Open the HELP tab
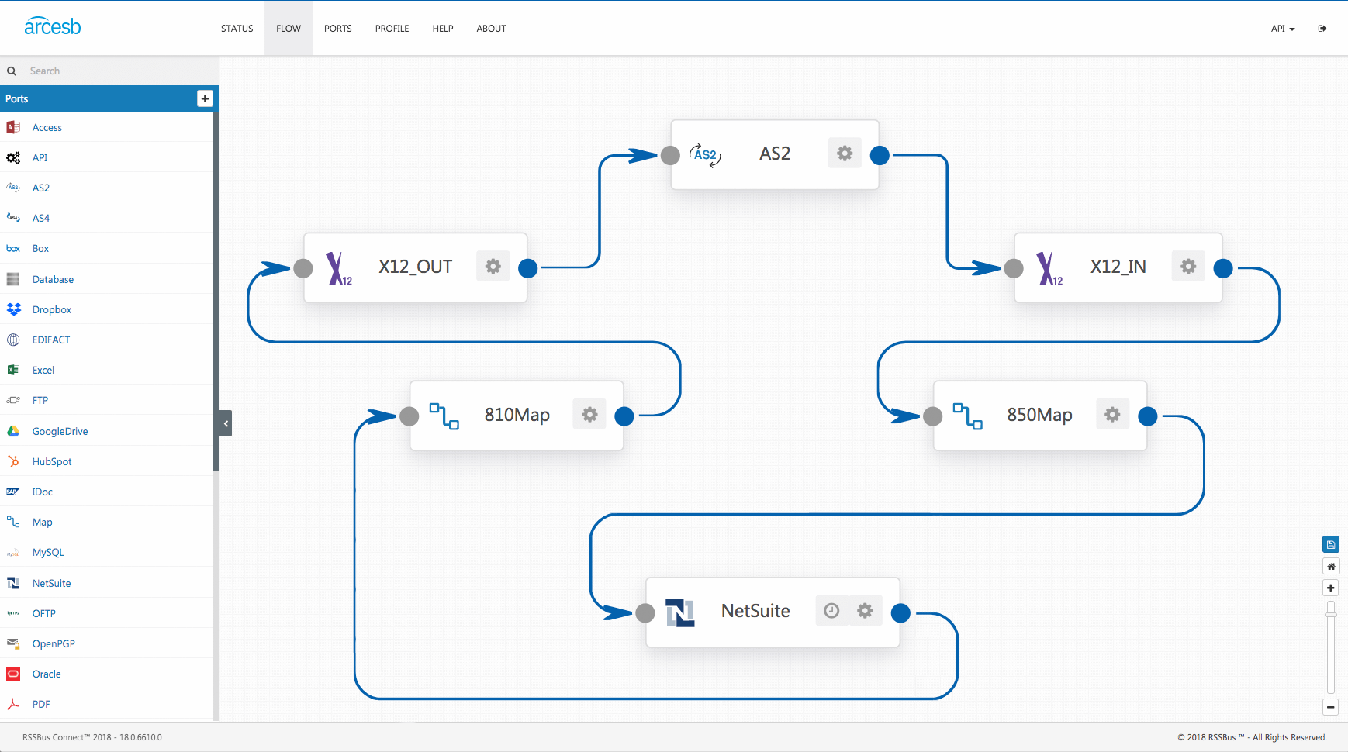 coord(443,29)
